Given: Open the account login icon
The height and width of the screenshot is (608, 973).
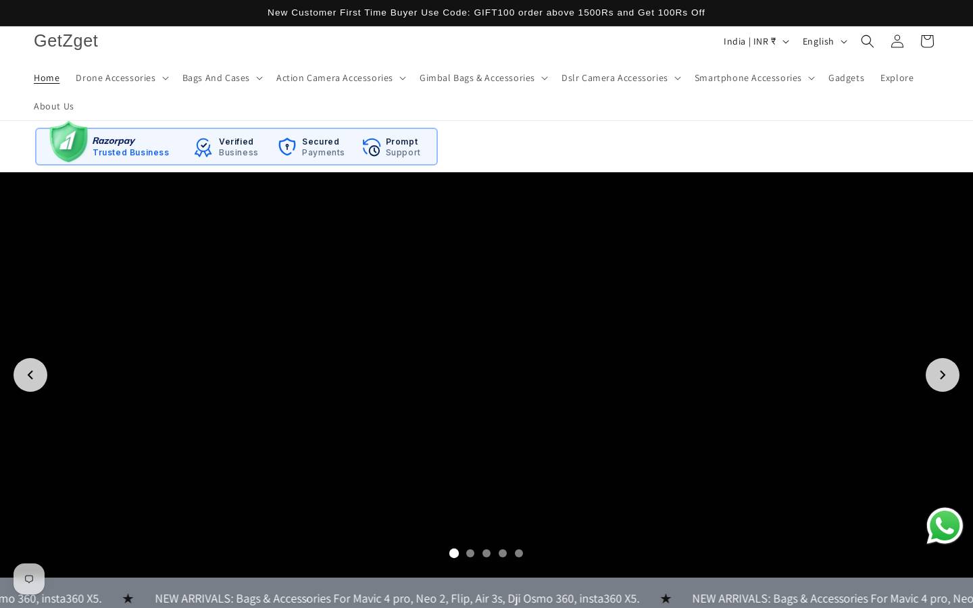Looking at the screenshot, I should [897, 41].
